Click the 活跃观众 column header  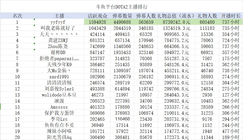click(x=97, y=16)
